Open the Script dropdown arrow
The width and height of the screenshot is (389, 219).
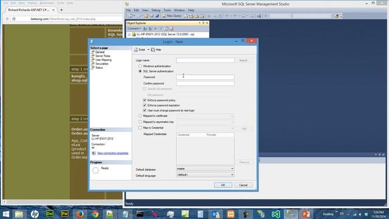click(148, 50)
